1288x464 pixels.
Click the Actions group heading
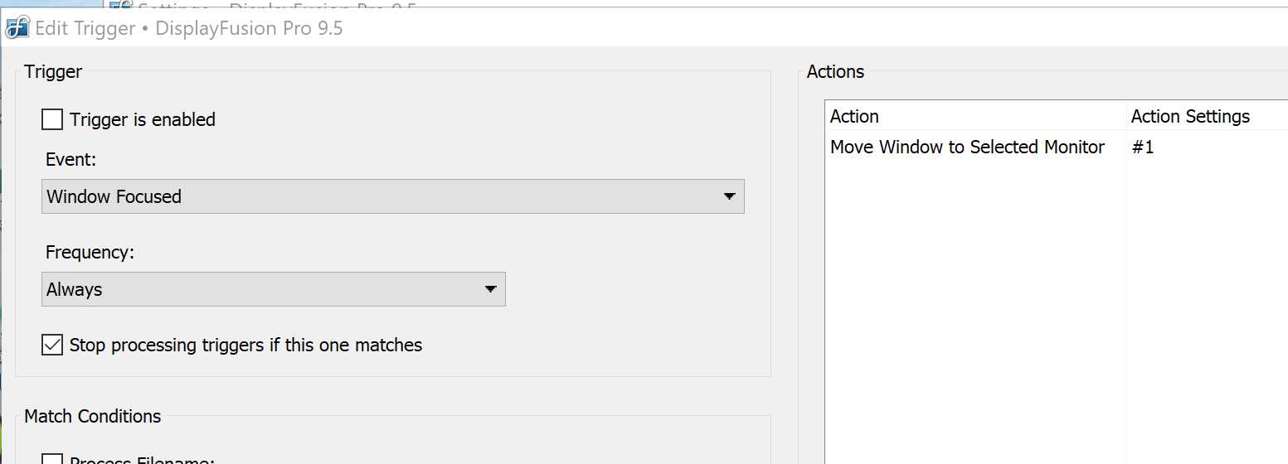835,72
